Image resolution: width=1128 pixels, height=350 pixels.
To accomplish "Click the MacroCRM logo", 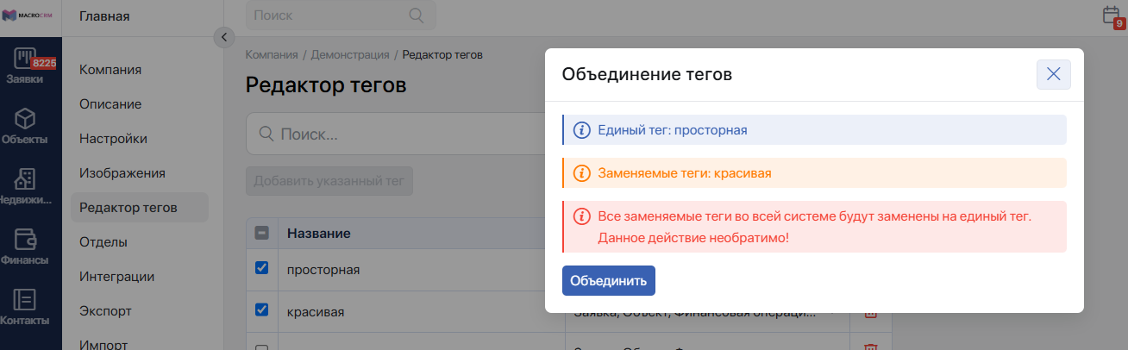I will pos(30,16).
